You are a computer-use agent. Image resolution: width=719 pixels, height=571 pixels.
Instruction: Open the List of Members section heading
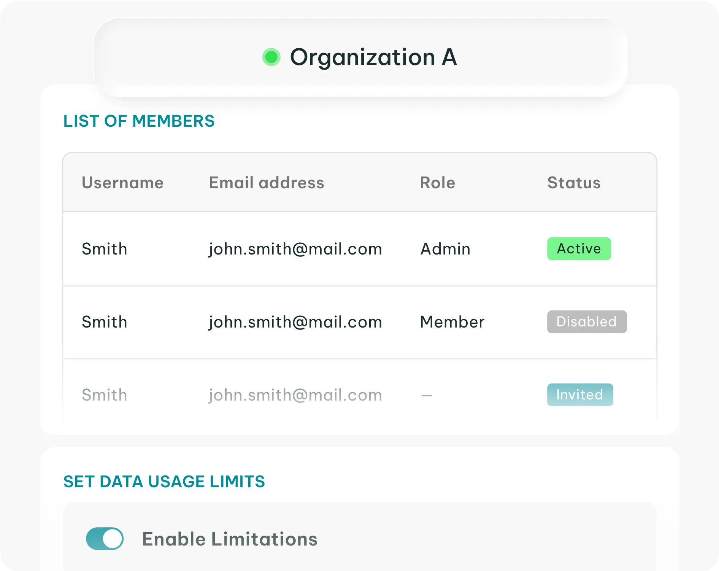[x=139, y=121]
